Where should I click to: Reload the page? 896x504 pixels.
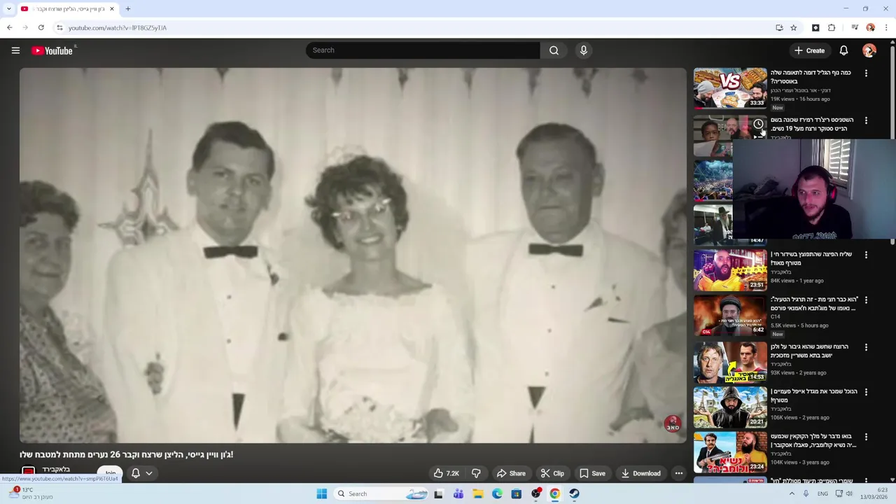tap(41, 27)
